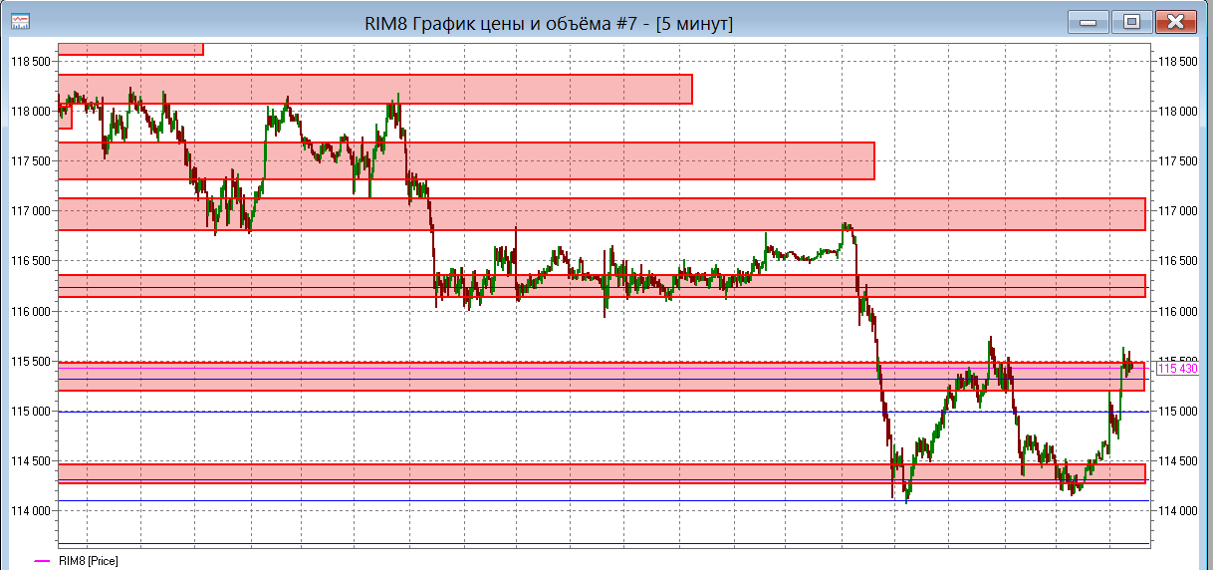Click the magenta line swatch in the legend
The height and width of the screenshot is (570, 1213).
coord(44,562)
